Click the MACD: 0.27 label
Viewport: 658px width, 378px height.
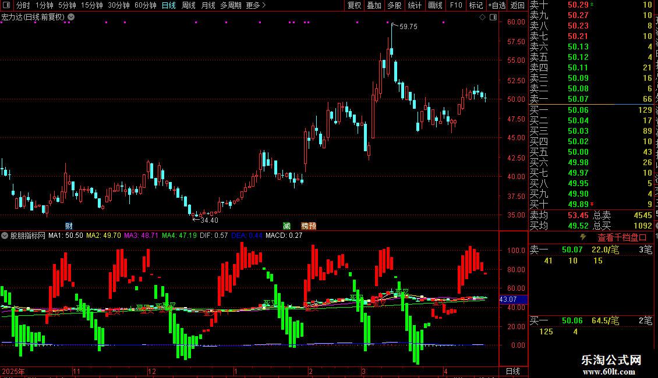point(284,236)
